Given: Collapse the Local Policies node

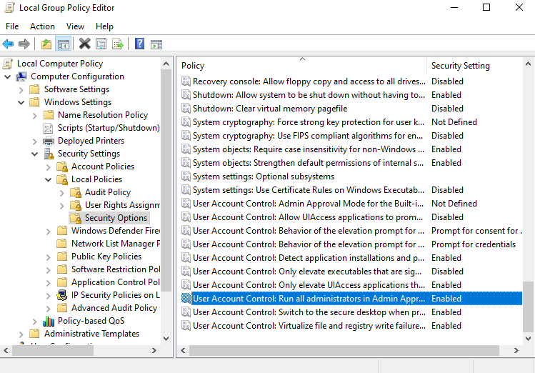Looking at the screenshot, I should [49, 179].
